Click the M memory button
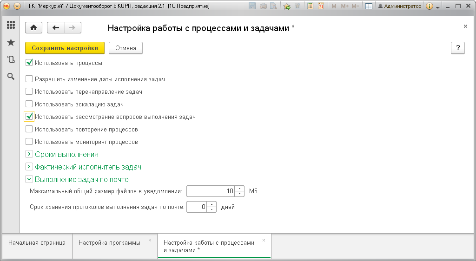Image resolution: width=476 pixels, height=261 pixels. click(334, 6)
